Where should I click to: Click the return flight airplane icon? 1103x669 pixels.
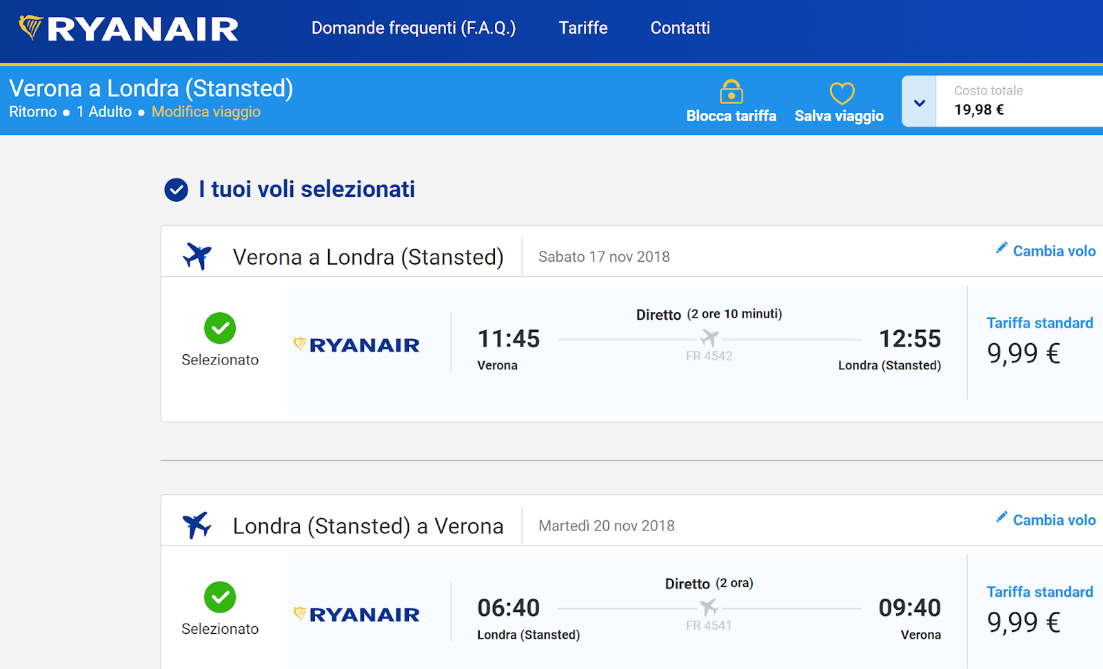[x=197, y=525]
